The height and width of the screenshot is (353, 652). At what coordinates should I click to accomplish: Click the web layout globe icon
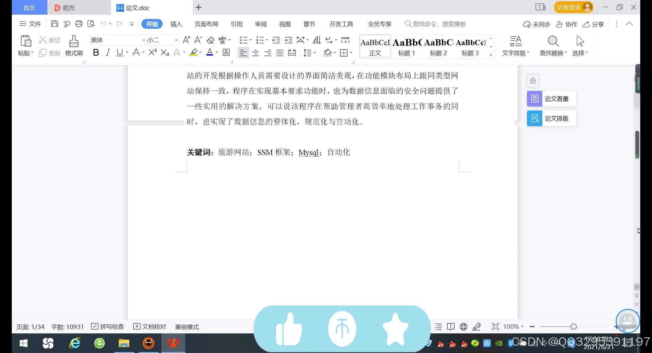[x=463, y=327]
